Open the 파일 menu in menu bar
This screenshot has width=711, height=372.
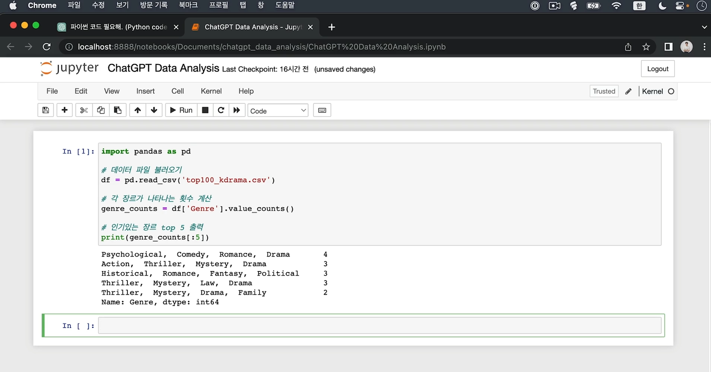point(74,5)
